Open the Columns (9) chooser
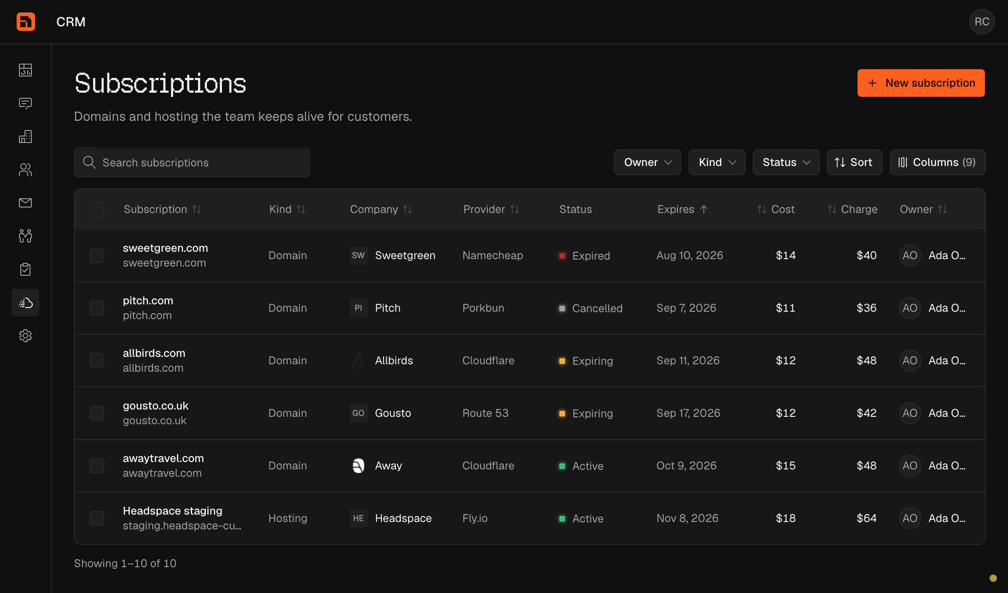This screenshot has height=593, width=1008. point(937,162)
